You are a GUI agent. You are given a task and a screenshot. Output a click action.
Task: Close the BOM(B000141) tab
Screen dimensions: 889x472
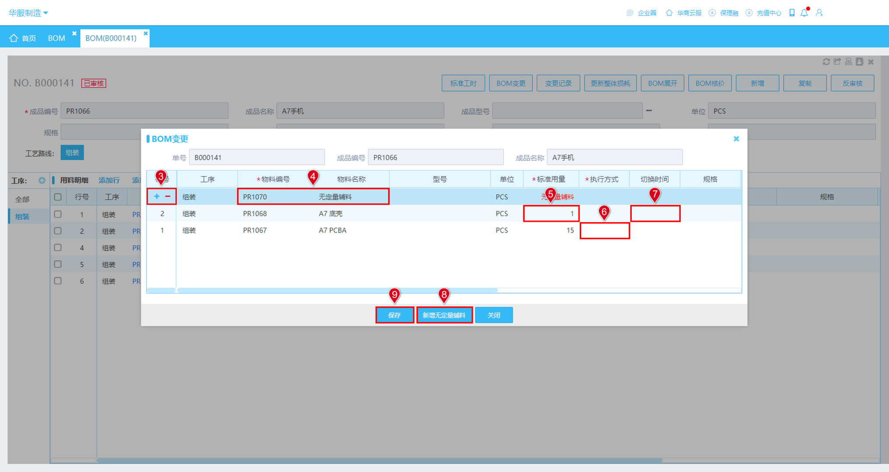pyautogui.click(x=146, y=33)
